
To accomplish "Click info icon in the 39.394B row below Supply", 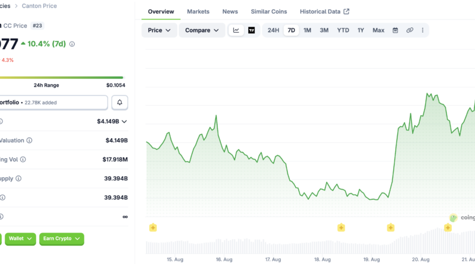I will click(2, 198).
